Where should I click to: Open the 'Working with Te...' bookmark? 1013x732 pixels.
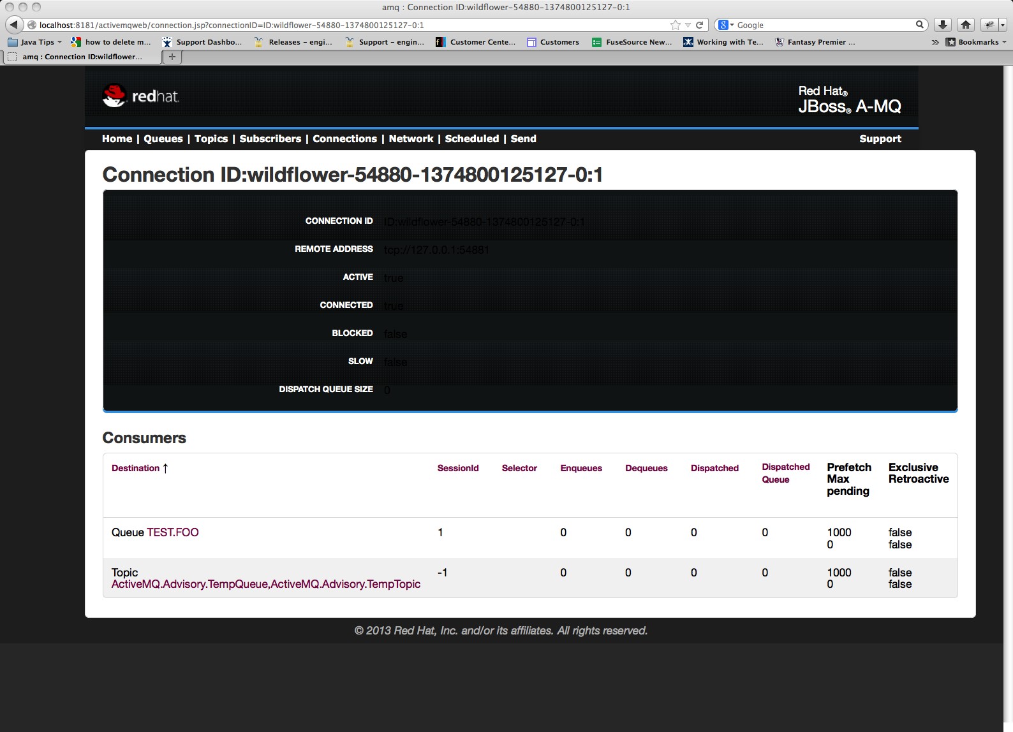click(723, 42)
